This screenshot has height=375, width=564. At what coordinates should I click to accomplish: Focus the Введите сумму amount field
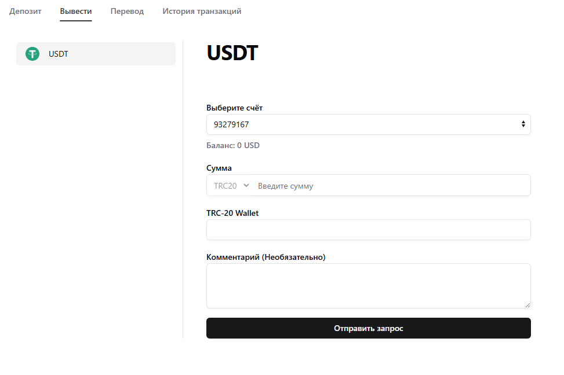pos(391,186)
